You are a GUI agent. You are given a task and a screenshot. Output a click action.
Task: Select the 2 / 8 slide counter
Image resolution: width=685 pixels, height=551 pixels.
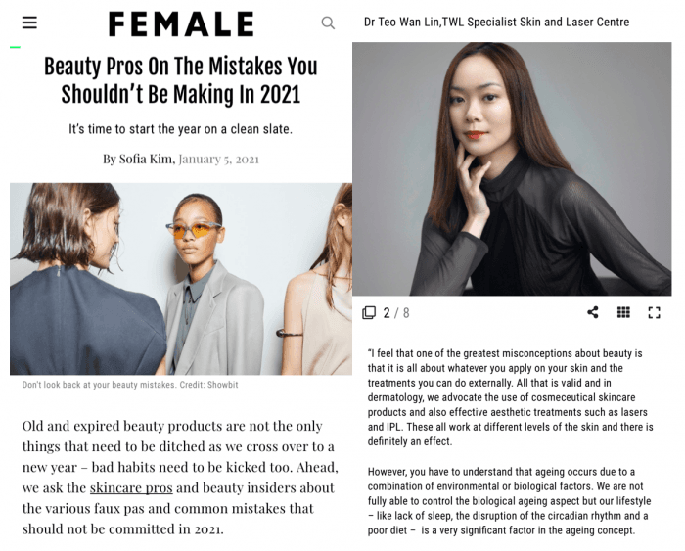coord(396,313)
